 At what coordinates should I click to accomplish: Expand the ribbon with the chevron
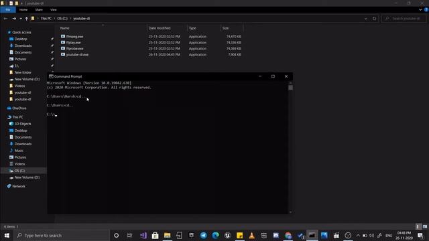click(x=420, y=9)
